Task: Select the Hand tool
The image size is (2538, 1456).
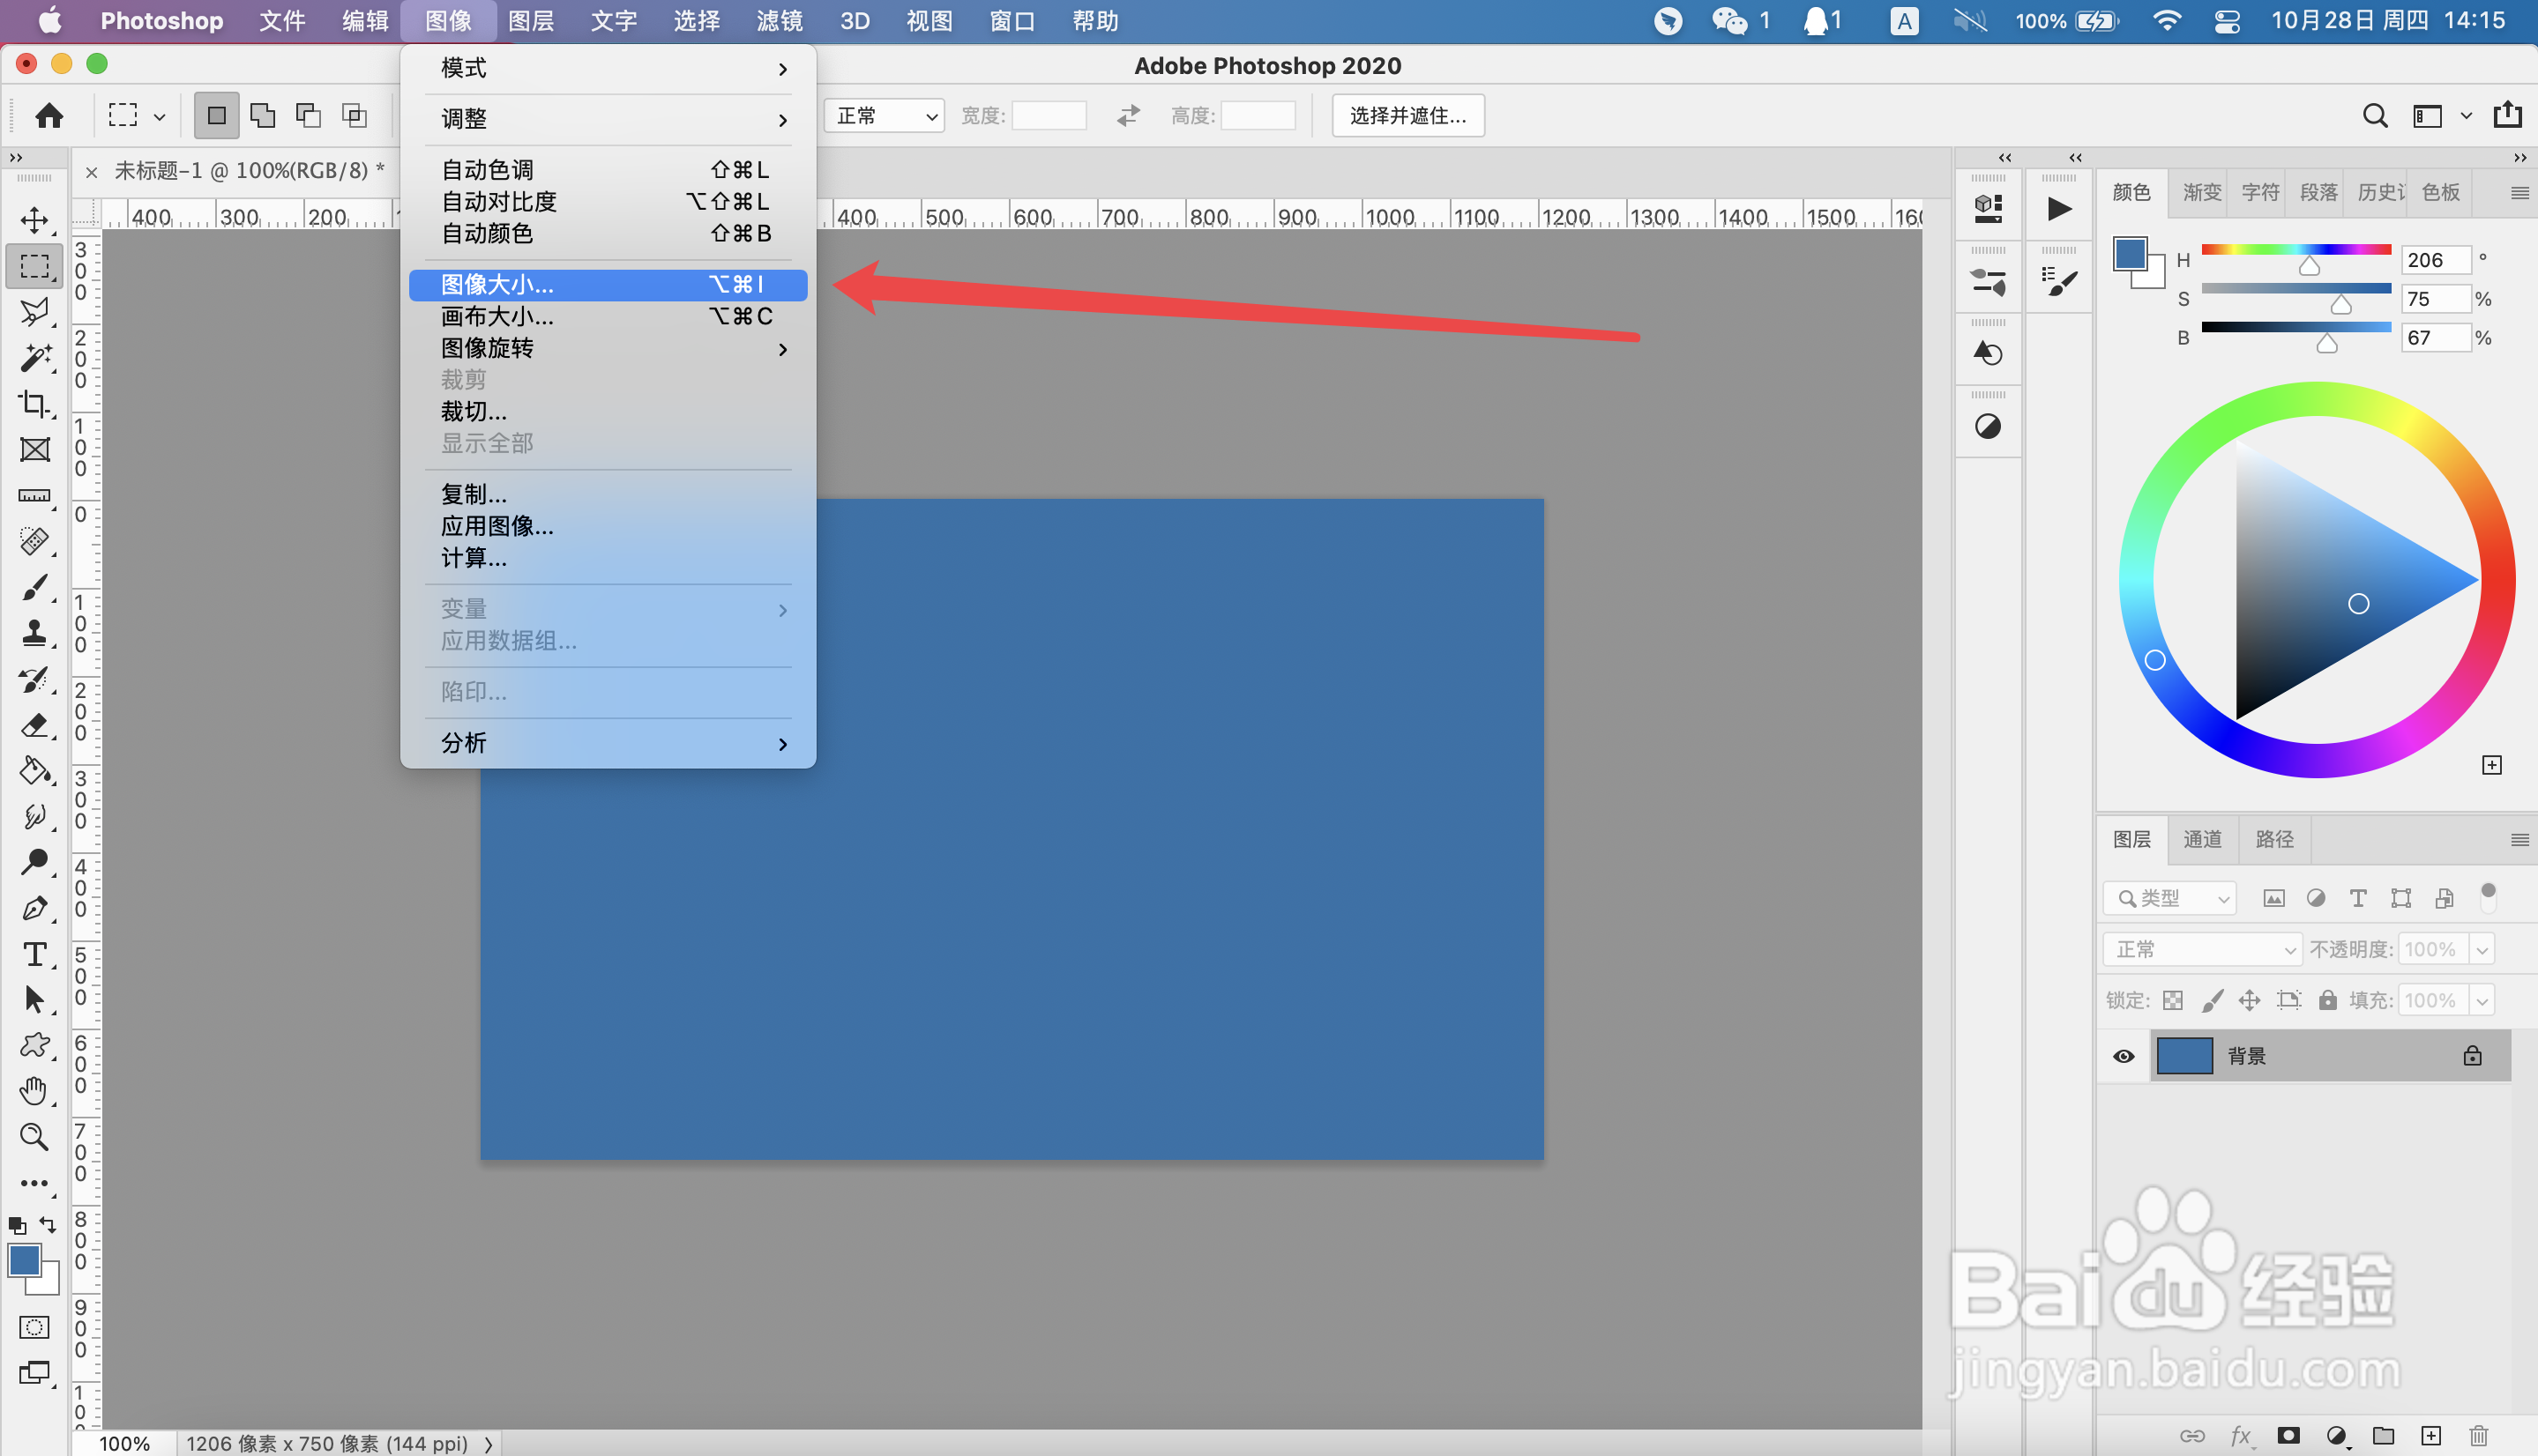Action: (35, 1091)
